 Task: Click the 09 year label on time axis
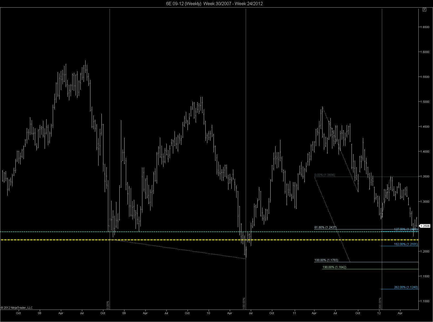(124, 313)
